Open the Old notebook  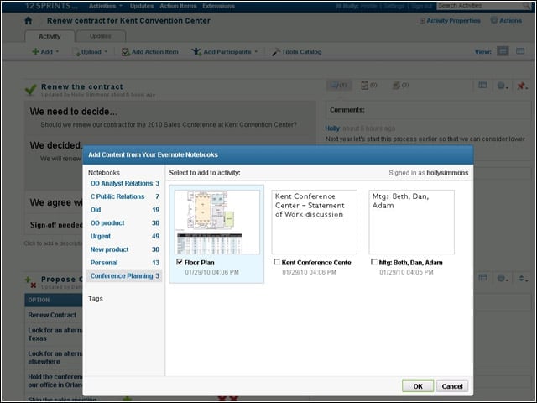125,210
